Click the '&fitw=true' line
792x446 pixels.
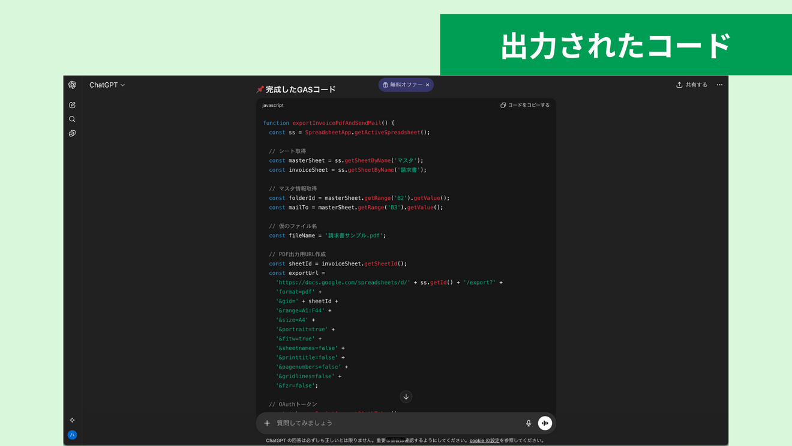[299, 339]
